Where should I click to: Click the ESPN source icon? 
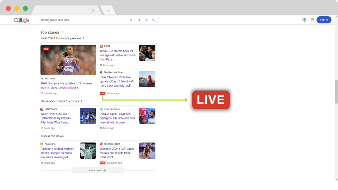click(x=101, y=46)
